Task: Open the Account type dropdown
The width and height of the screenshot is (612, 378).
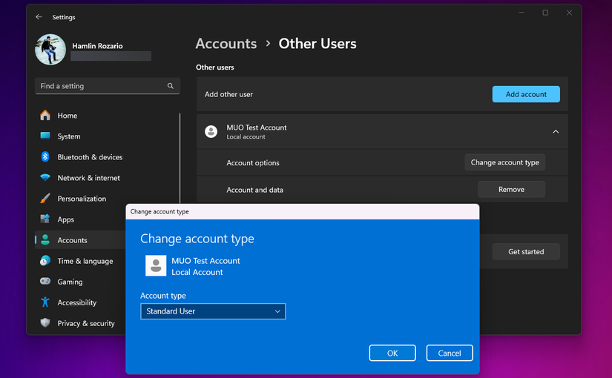Action: pyautogui.click(x=213, y=311)
